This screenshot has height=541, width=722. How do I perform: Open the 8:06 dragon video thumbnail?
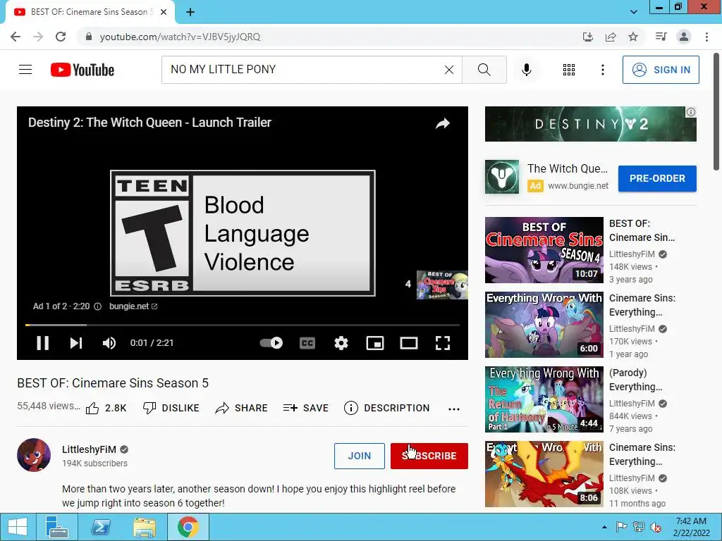coord(544,474)
